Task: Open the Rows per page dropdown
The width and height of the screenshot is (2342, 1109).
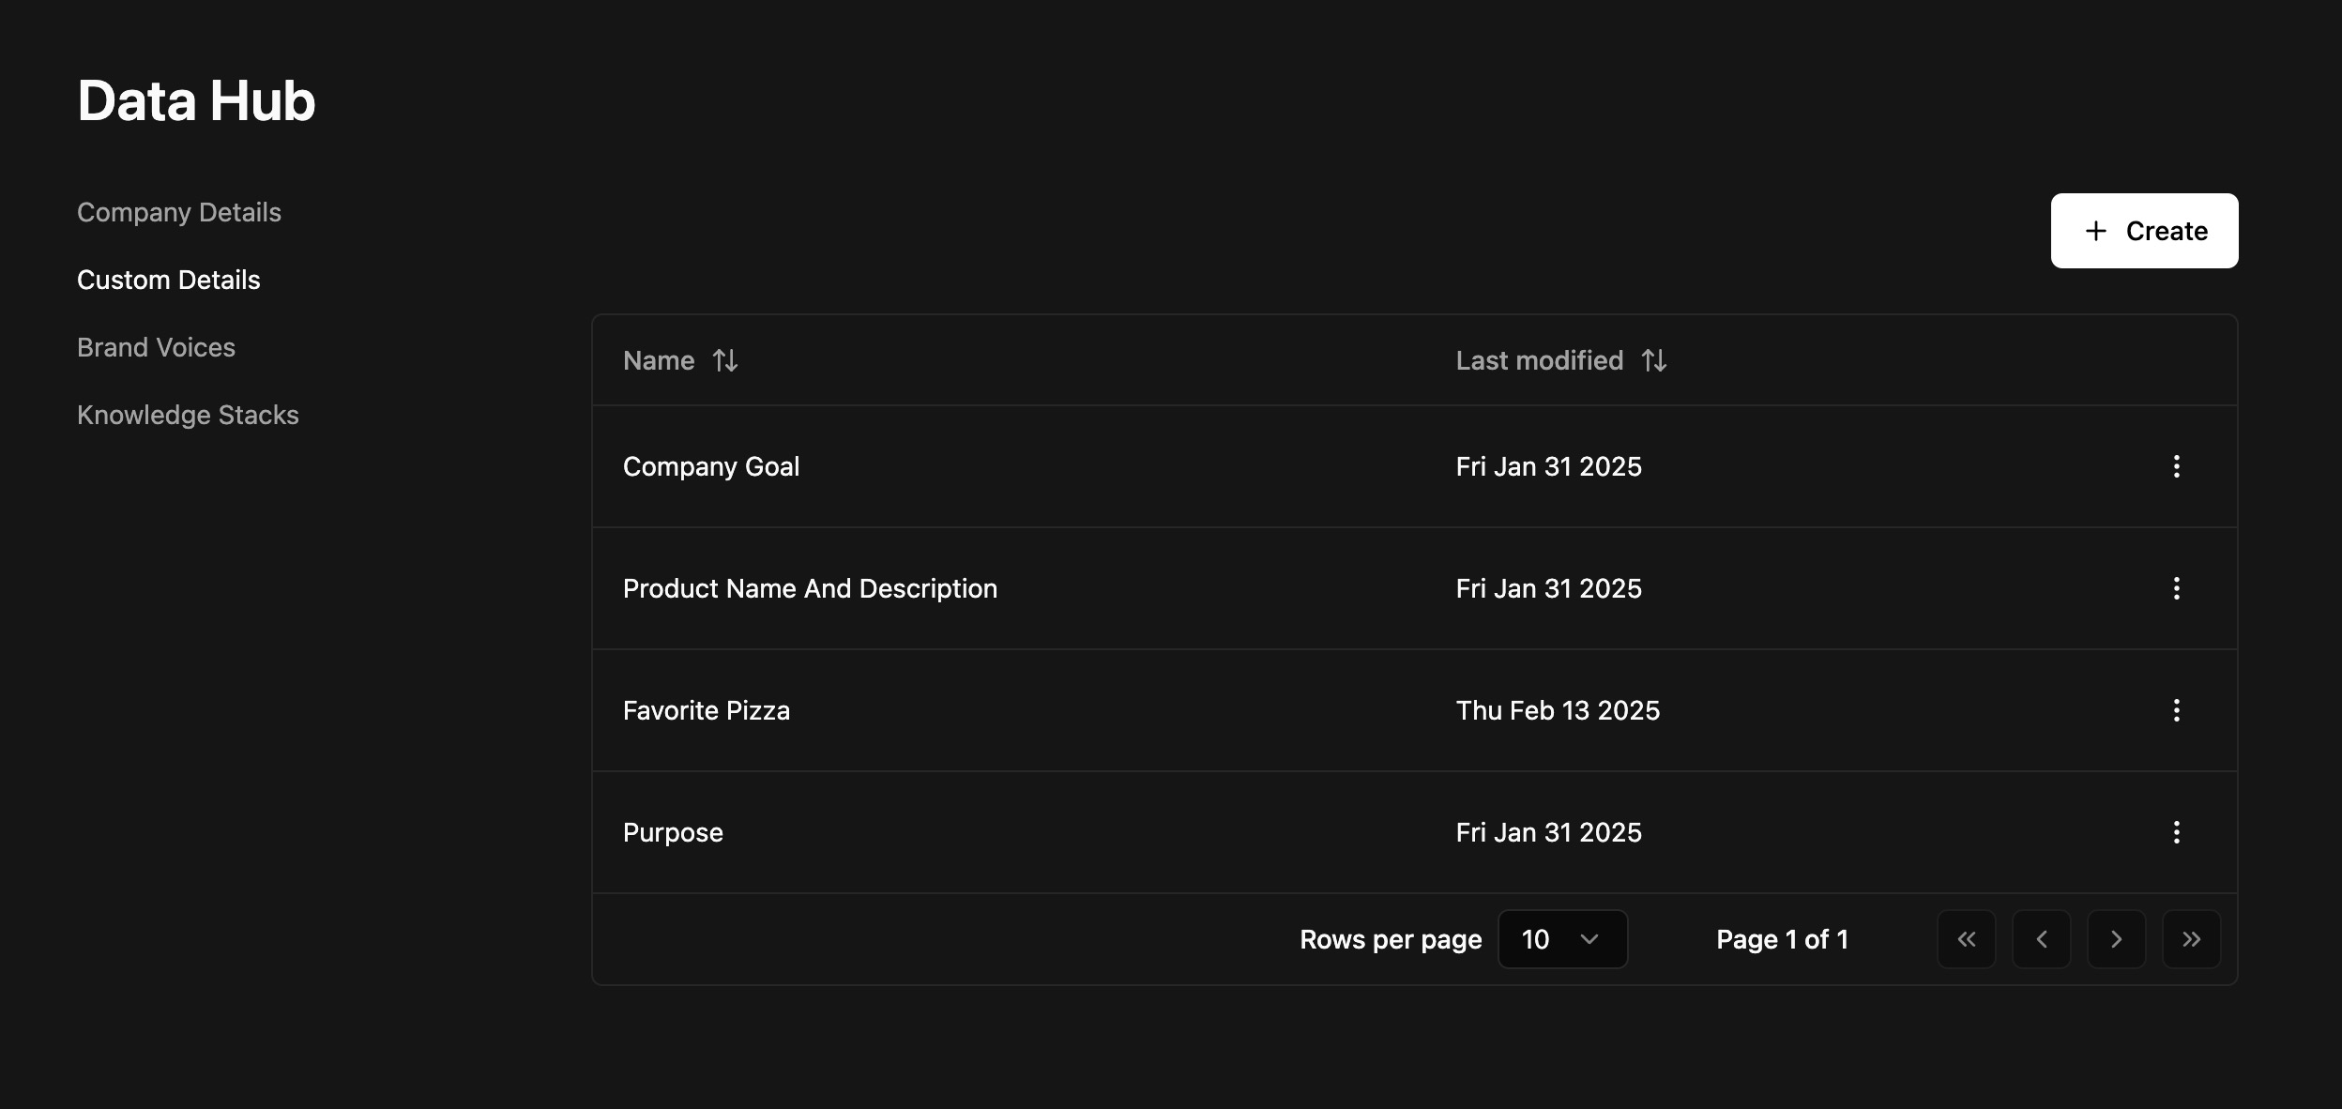Action: click(1562, 939)
